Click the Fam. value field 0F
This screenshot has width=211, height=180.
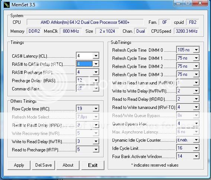pyautogui.click(x=165, y=22)
